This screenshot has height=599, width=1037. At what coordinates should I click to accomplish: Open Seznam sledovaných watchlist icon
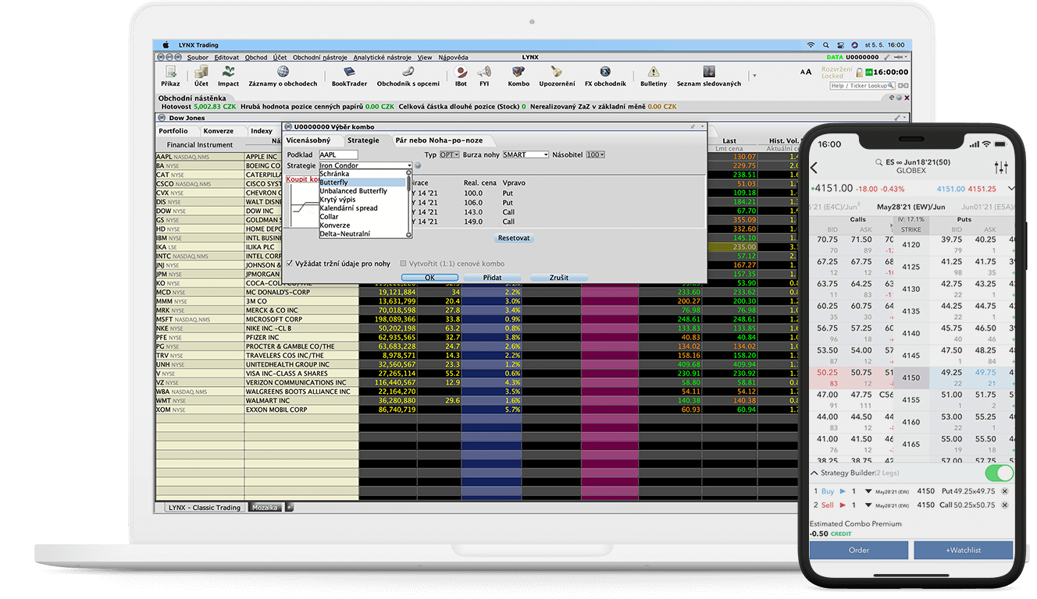pos(709,76)
